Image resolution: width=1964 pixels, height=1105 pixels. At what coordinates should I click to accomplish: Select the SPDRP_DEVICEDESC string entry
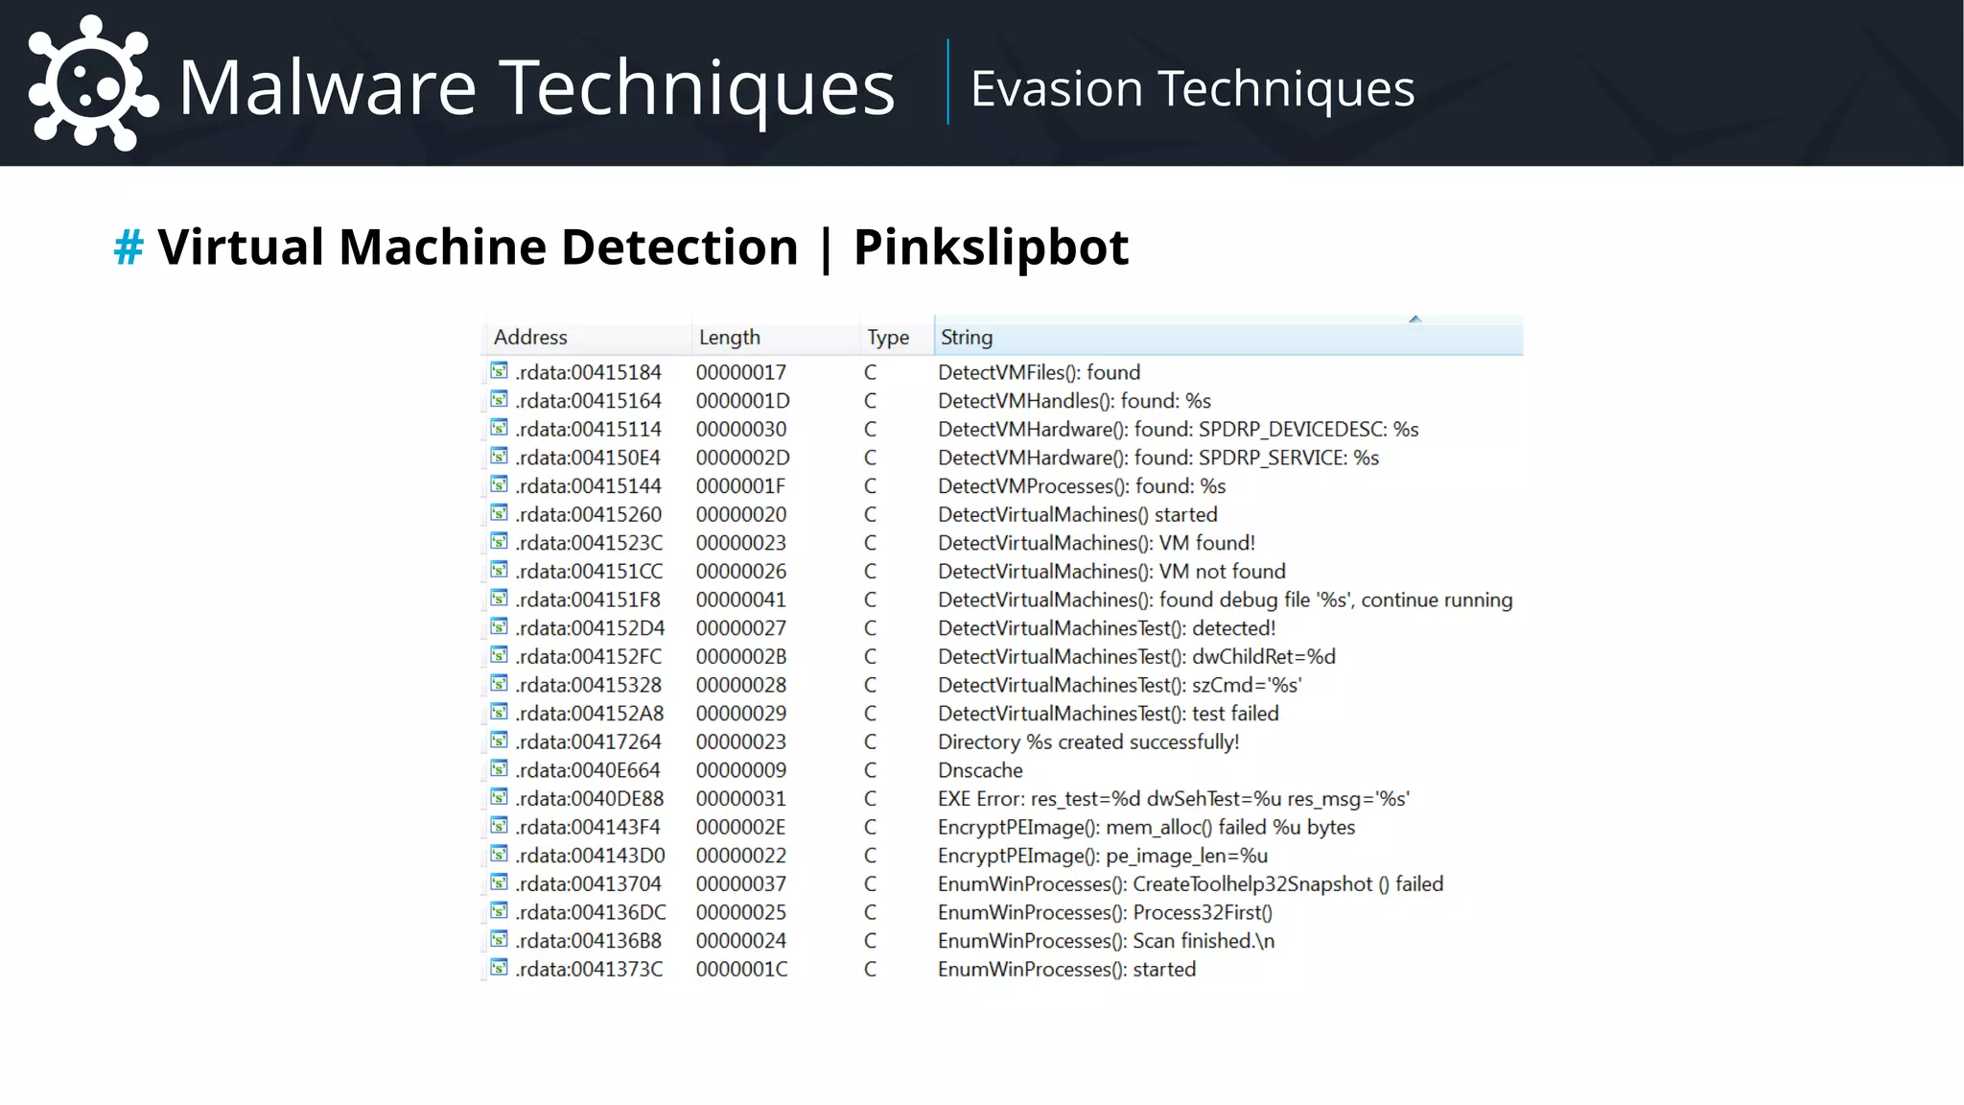click(x=1178, y=429)
